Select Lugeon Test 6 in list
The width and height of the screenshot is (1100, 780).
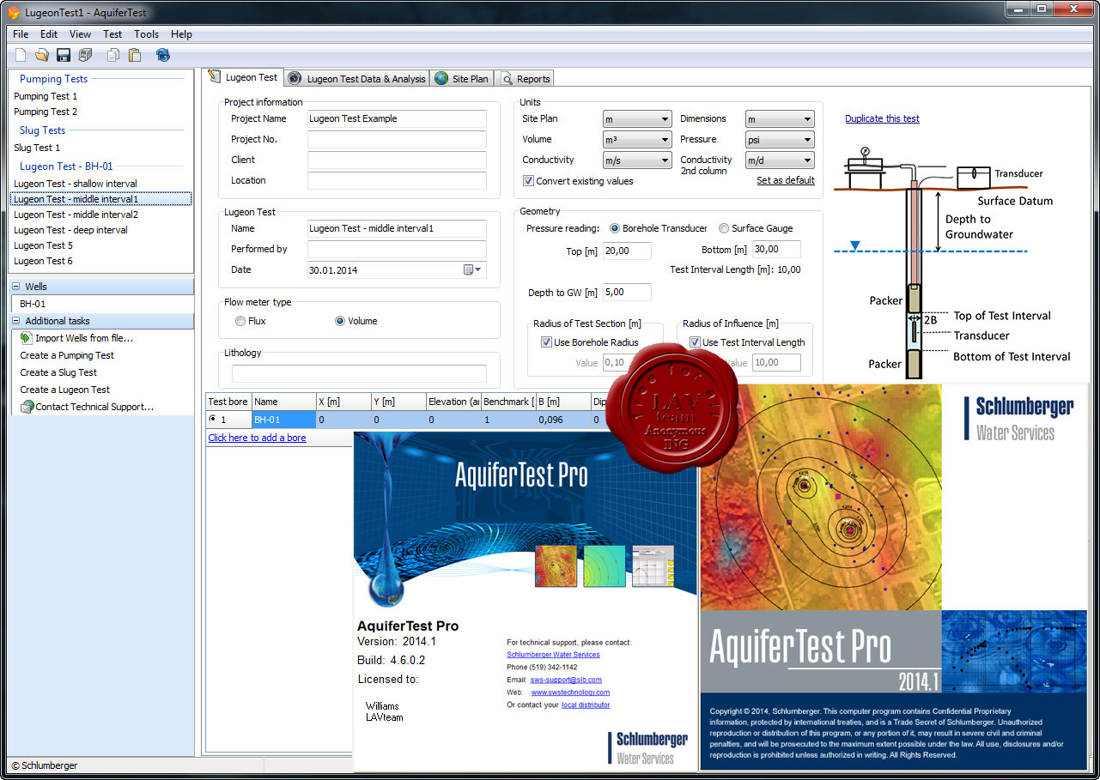click(x=43, y=261)
